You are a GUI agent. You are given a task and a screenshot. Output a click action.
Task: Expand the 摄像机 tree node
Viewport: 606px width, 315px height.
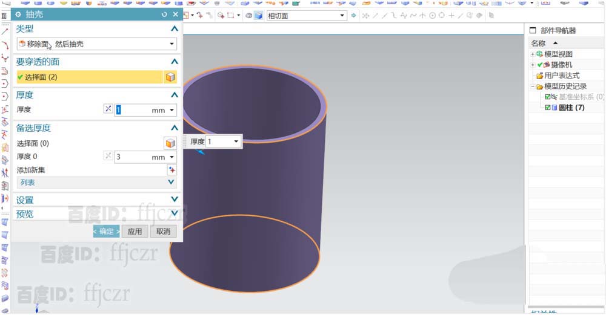(x=533, y=65)
